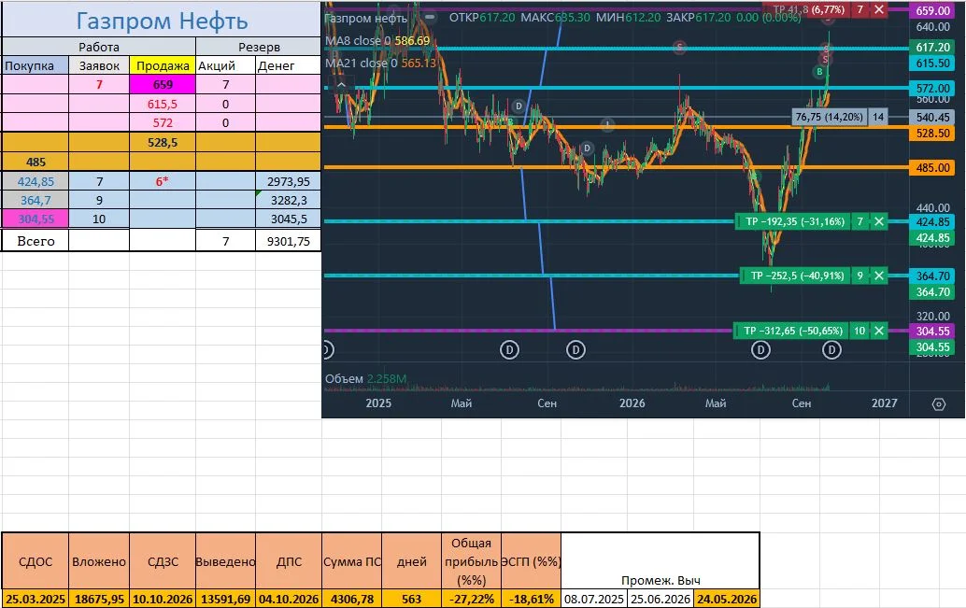Click the minus button beside Газпром нефть legend
Screen dimensions: 966x608
coord(430,17)
